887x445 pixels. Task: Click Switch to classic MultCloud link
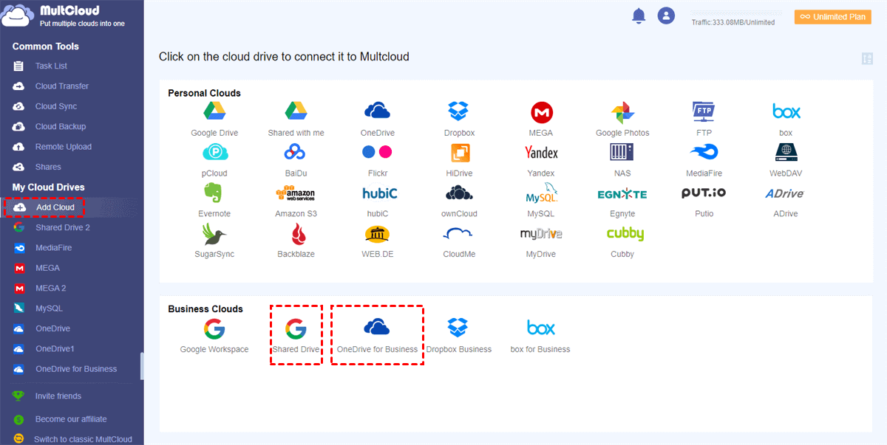[x=82, y=439]
